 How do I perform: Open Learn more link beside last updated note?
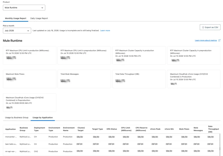coord(105,31)
